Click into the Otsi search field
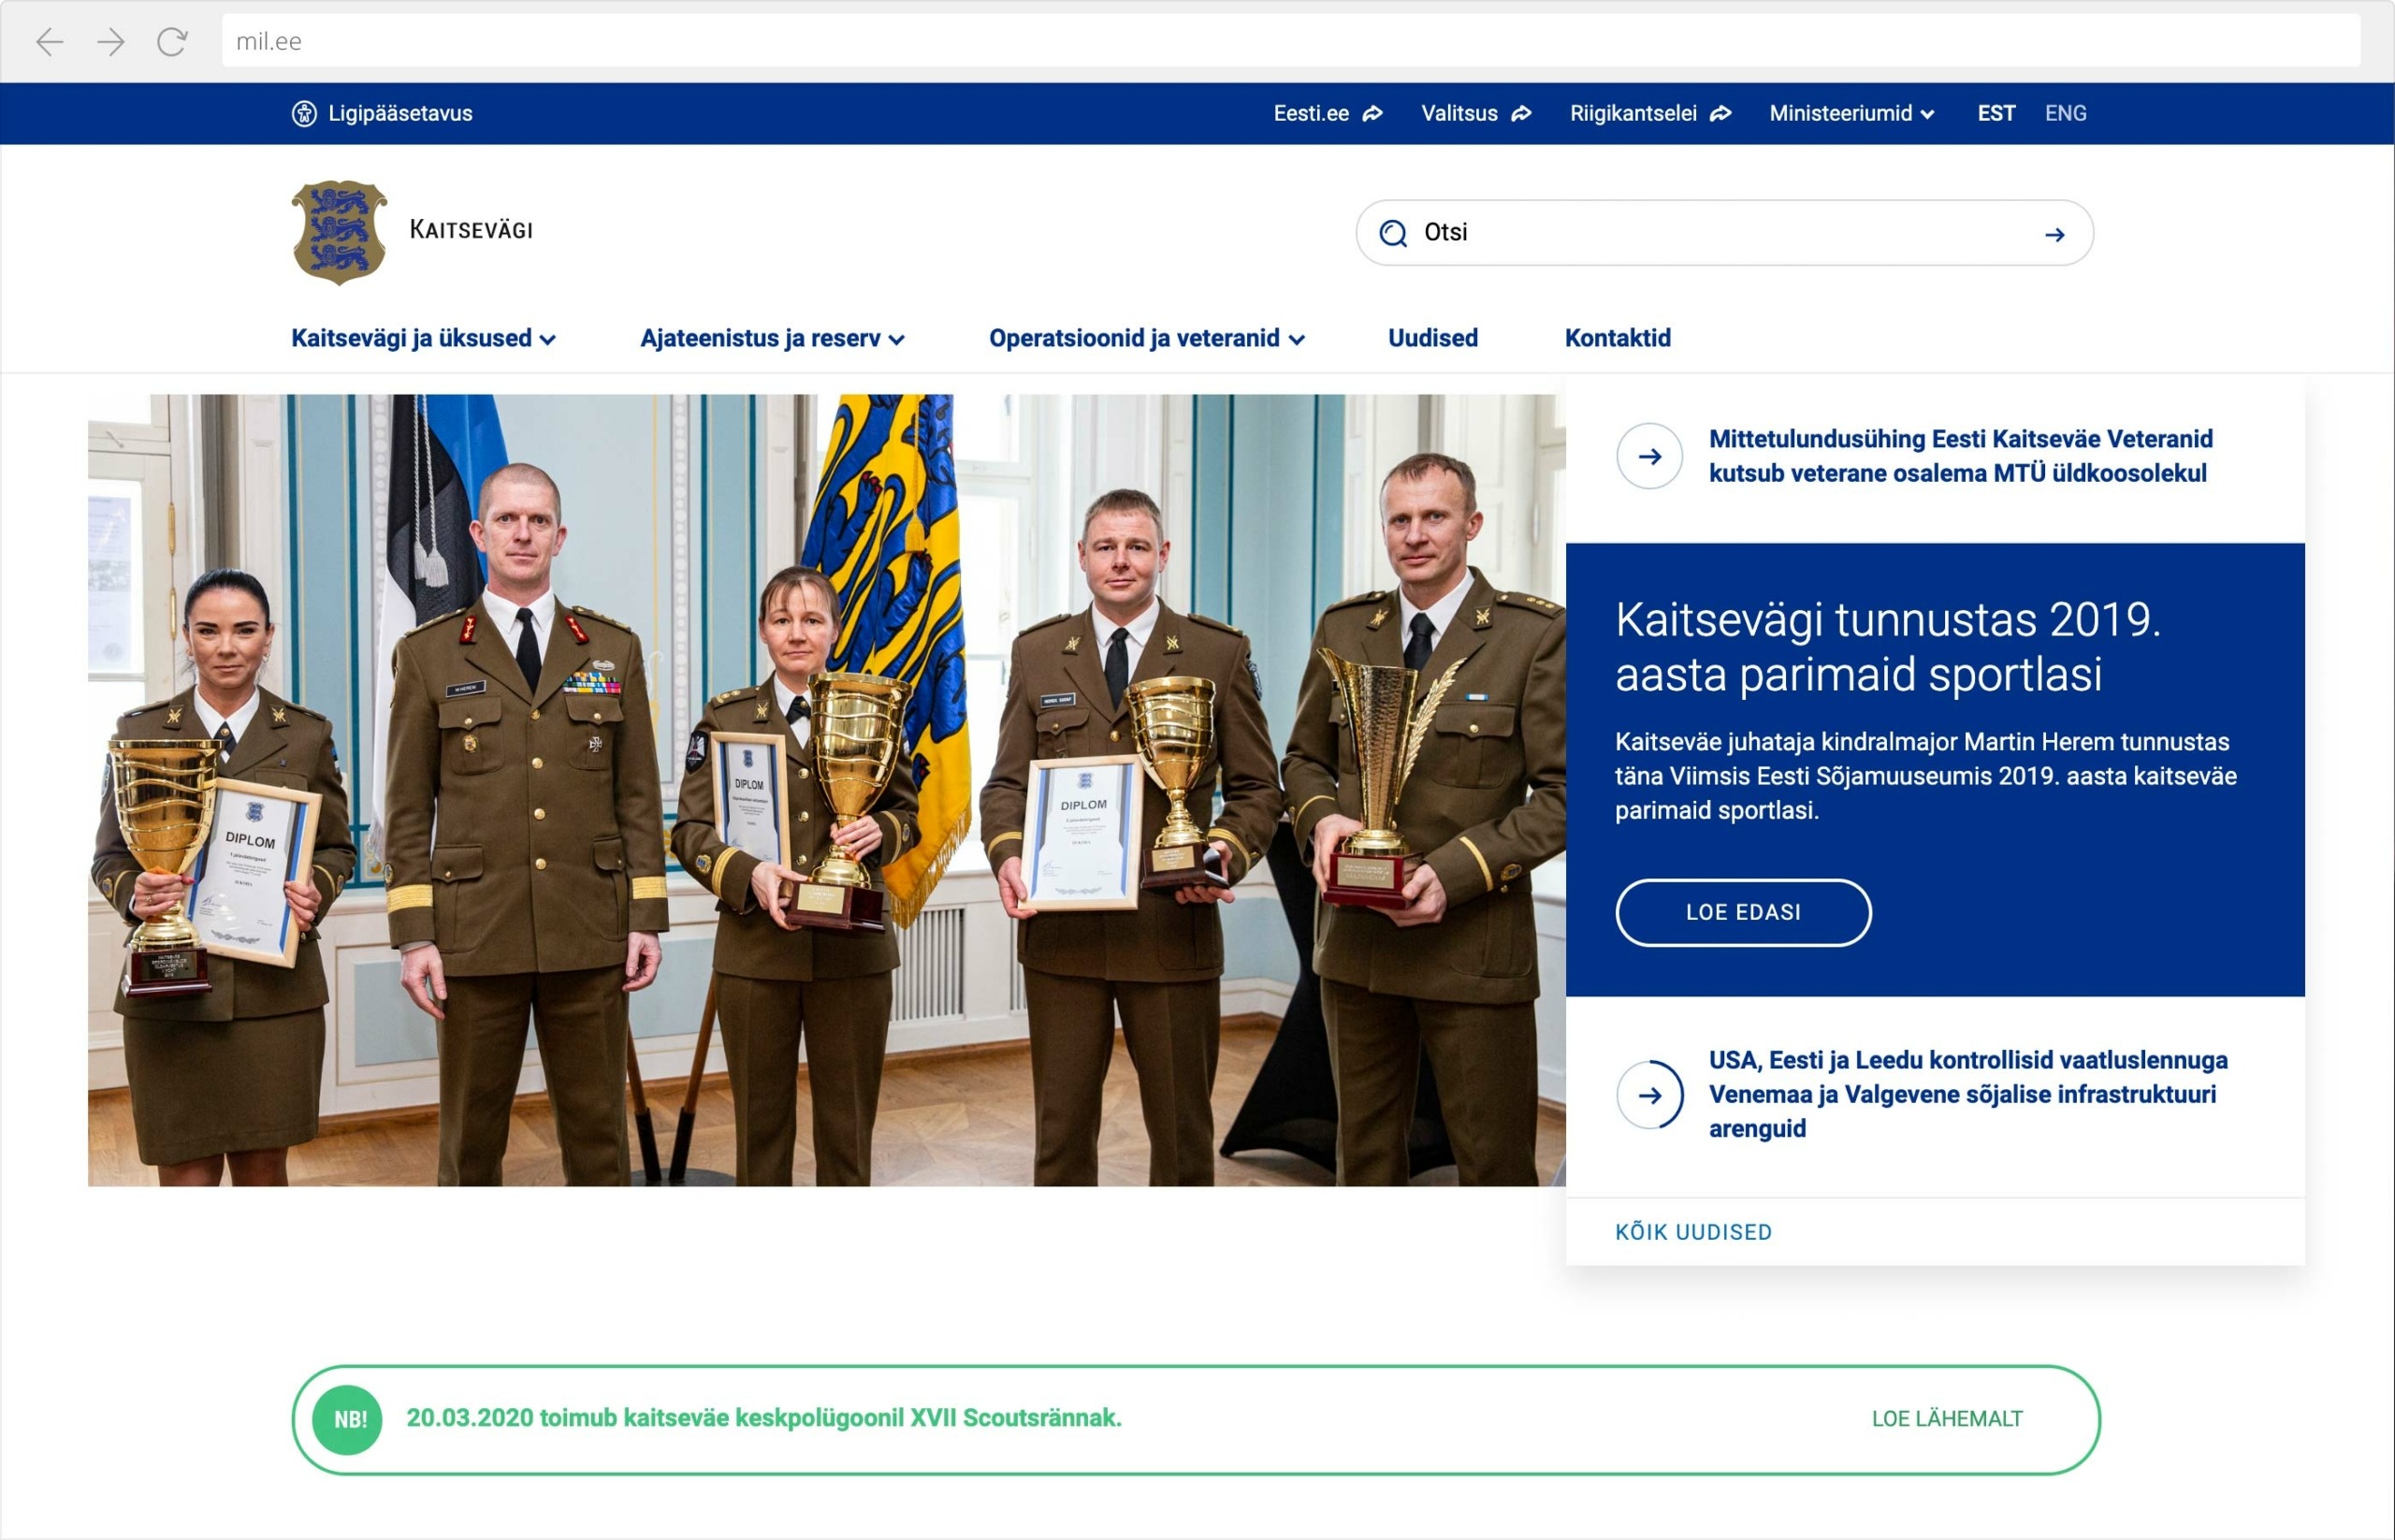The width and height of the screenshot is (2395, 1540). (1720, 233)
